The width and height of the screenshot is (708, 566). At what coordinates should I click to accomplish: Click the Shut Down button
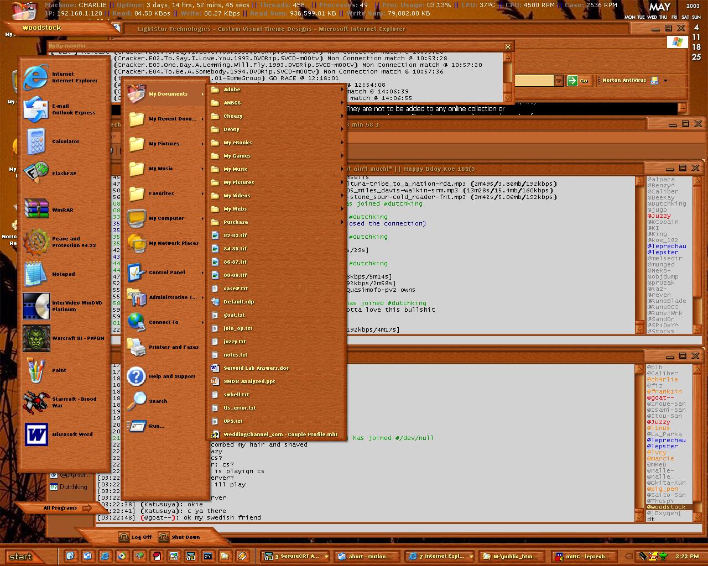click(x=179, y=537)
